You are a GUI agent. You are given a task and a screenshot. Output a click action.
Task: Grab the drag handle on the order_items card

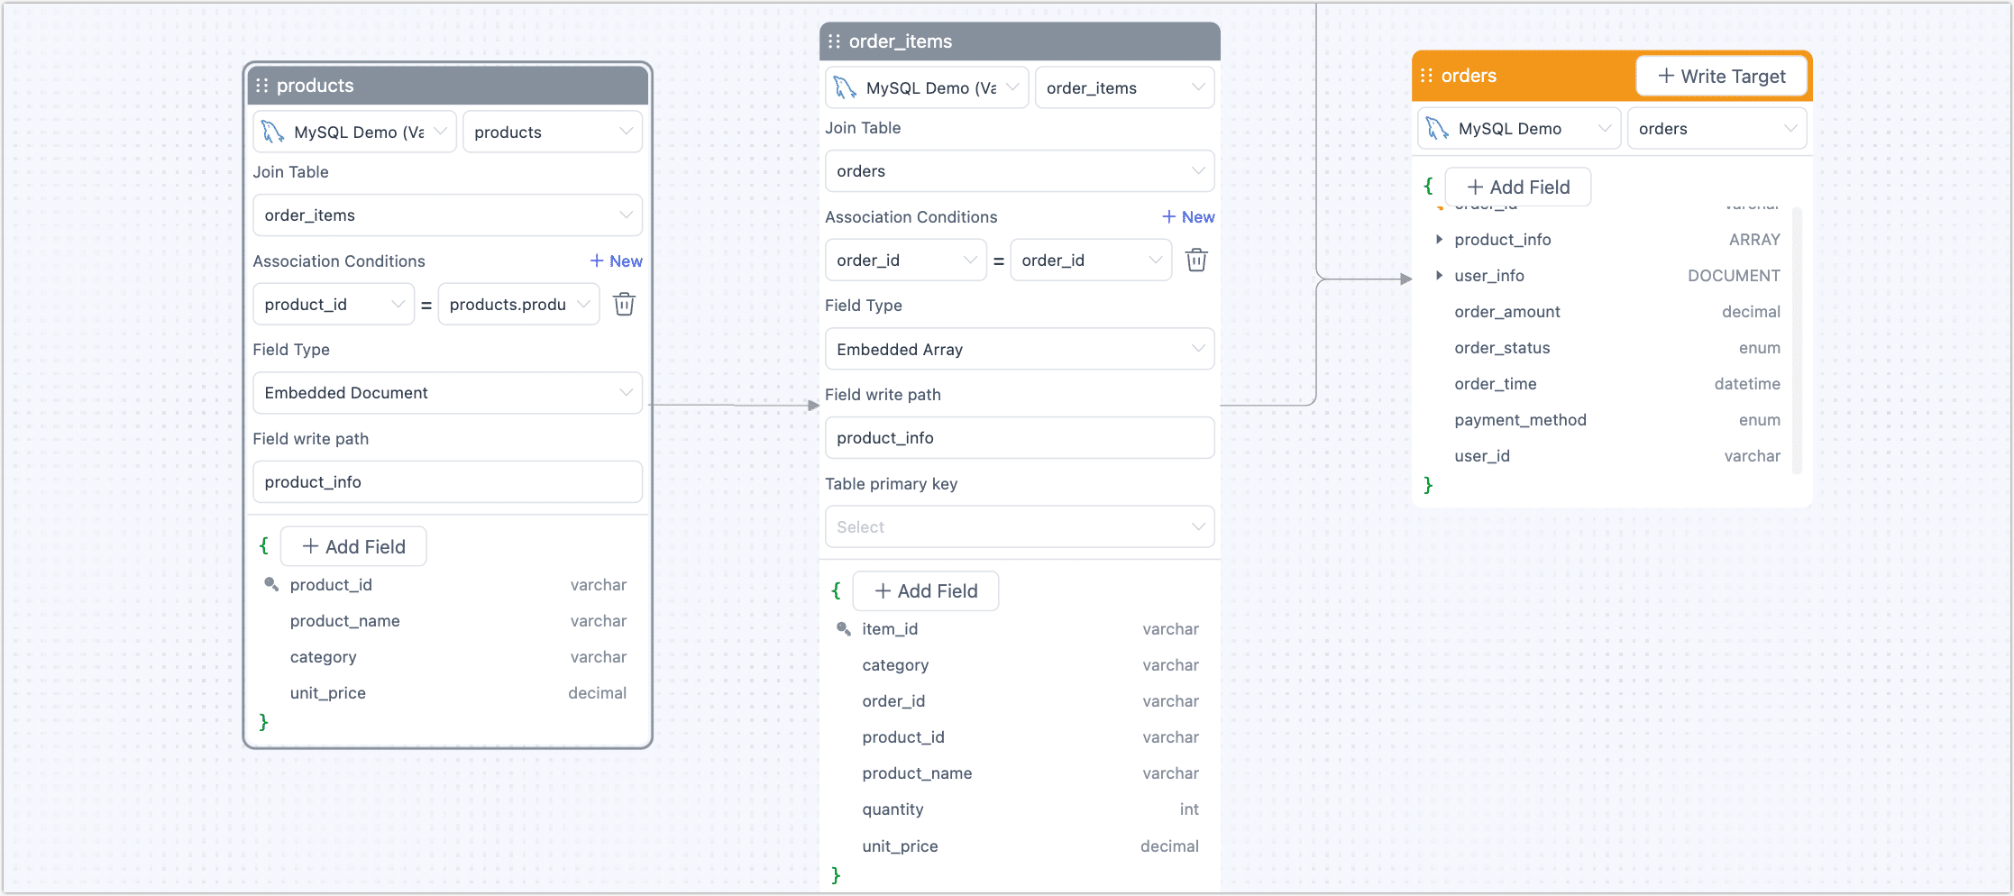point(835,41)
